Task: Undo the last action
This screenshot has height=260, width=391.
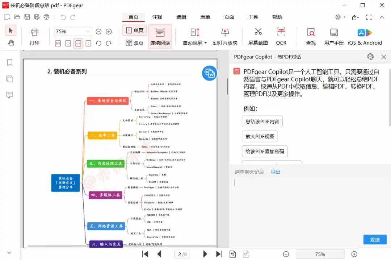Action: 63,17
